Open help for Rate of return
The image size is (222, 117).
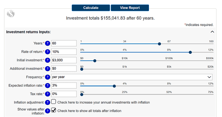point(48,52)
